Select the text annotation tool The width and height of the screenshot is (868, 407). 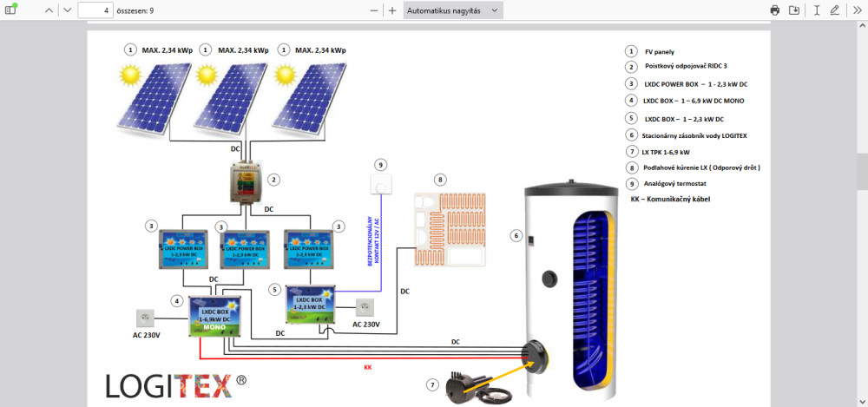point(817,10)
